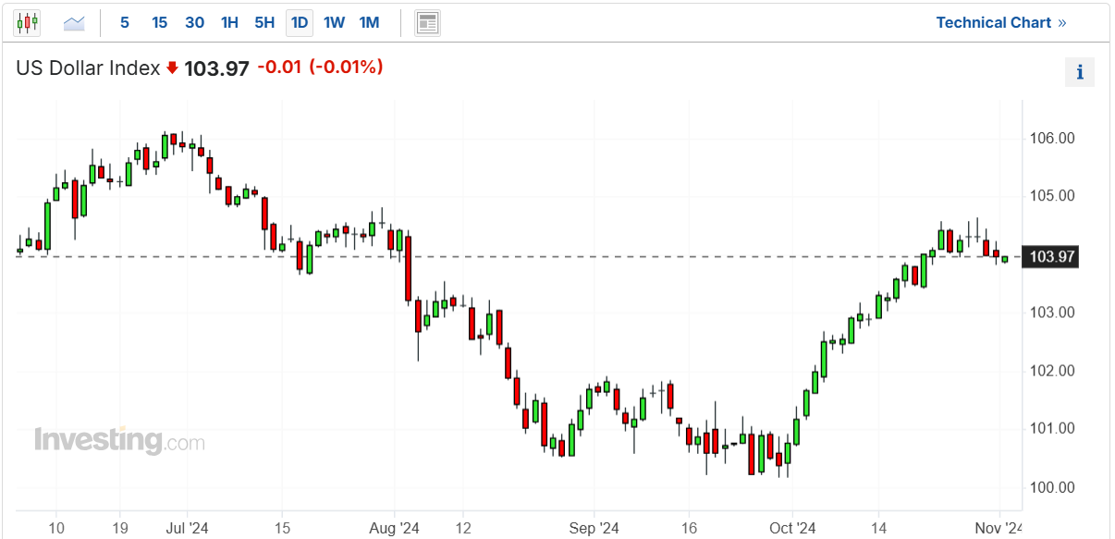Change timeframe to 1W

click(334, 23)
